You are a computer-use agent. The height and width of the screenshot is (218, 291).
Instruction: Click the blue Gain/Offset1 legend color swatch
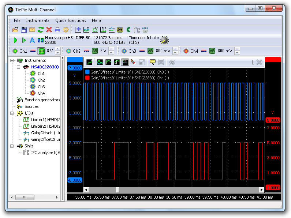[x=87, y=72]
